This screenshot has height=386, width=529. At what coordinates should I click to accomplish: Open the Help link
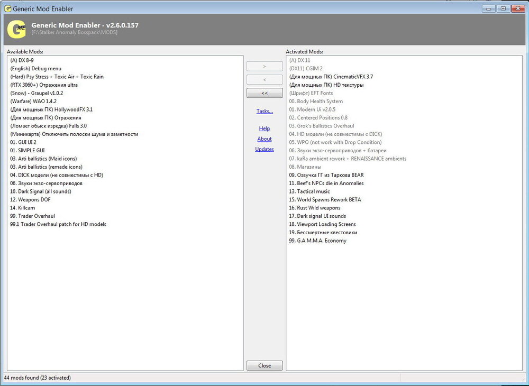point(264,128)
